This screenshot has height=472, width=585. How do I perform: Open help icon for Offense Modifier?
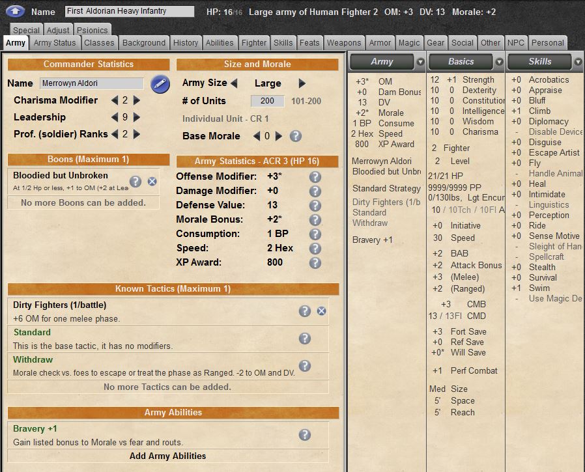315,177
